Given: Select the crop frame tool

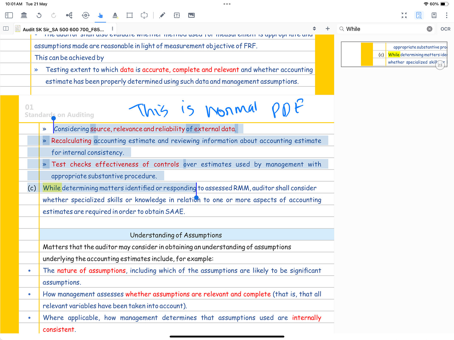Looking at the screenshot, I should (x=144, y=15).
